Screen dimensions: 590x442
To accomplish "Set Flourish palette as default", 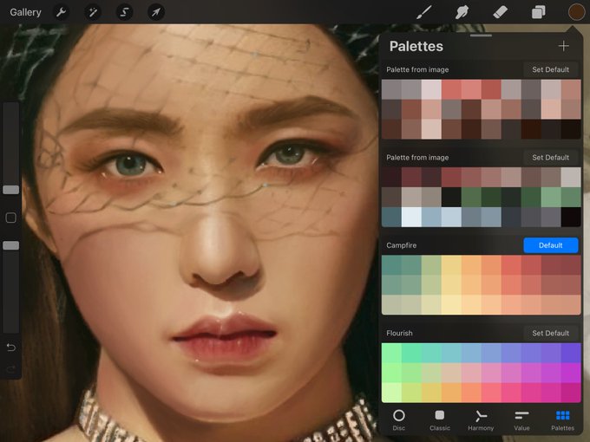I will pos(550,333).
